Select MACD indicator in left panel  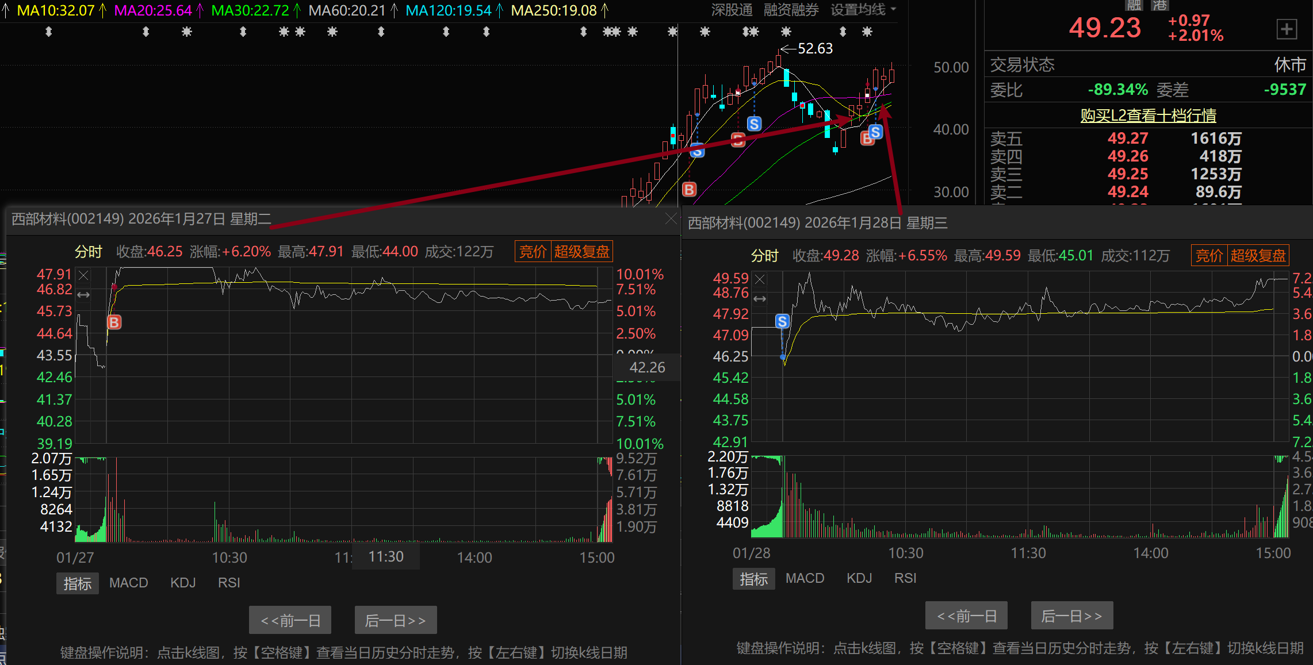[x=128, y=583]
